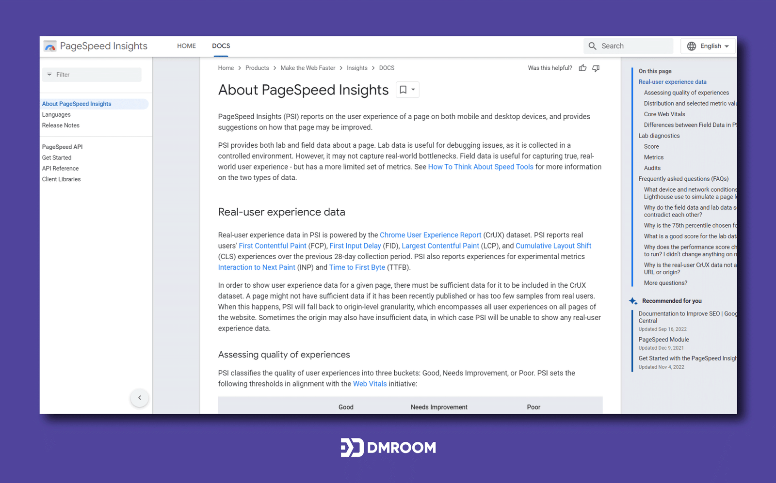Image resolution: width=776 pixels, height=483 pixels.
Task: Open the bookmark dropdown arrow
Action: [413, 90]
